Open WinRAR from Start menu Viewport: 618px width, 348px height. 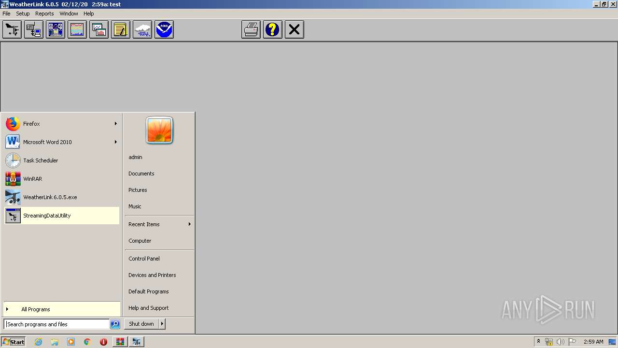click(x=62, y=179)
